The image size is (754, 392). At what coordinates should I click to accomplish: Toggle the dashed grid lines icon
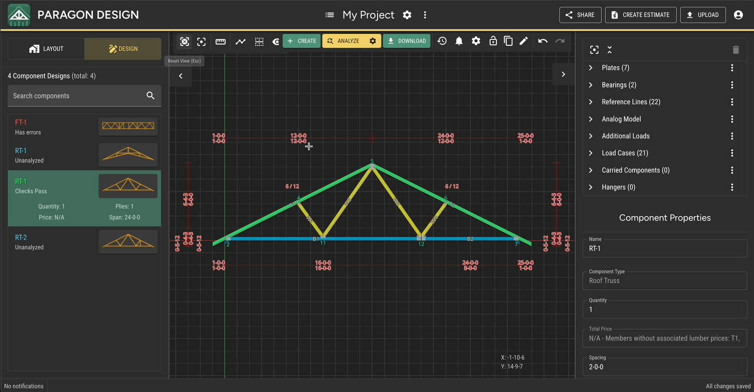coord(259,41)
